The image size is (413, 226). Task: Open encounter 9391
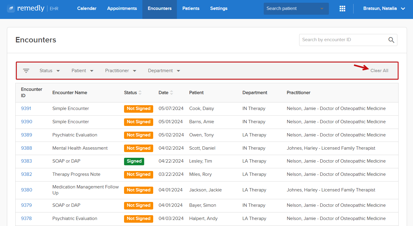(26, 108)
